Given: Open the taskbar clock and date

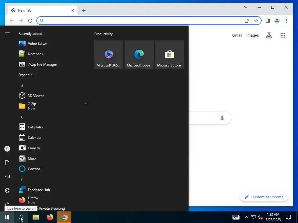Looking at the screenshot, I should click(273, 217).
